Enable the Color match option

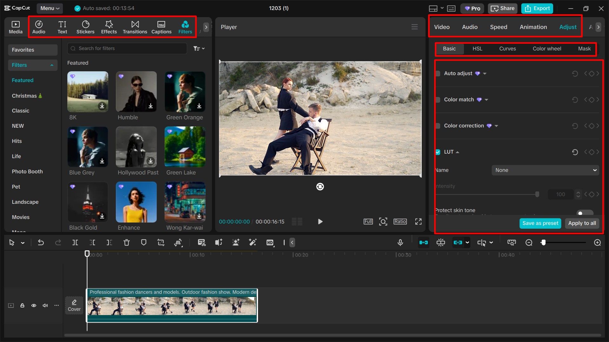pyautogui.click(x=438, y=100)
